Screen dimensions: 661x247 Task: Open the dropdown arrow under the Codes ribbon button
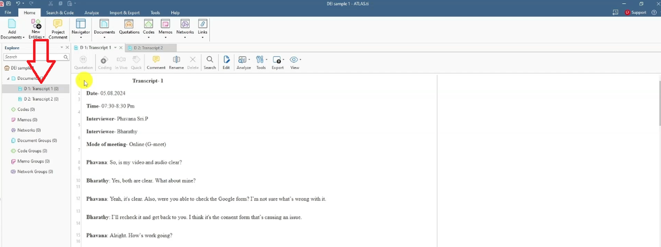point(148,37)
